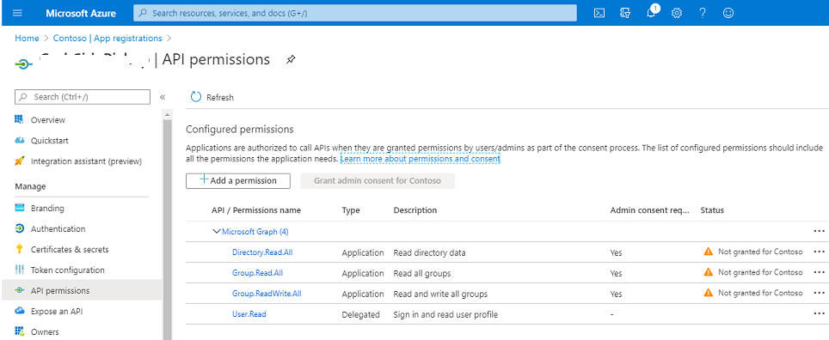The image size is (829, 340).
Task: Open Directory and subscription filter icon
Action: (x=625, y=13)
